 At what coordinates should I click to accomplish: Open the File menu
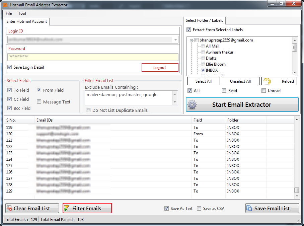[9, 13]
